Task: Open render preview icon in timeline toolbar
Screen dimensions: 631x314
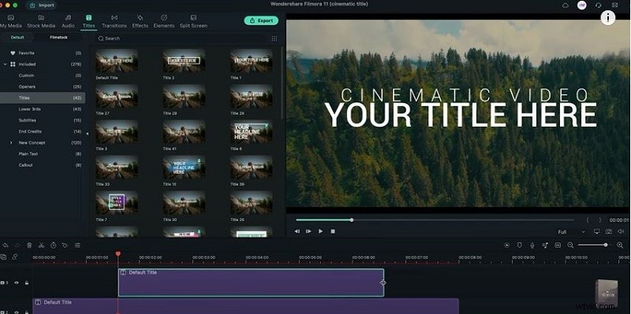Action: (x=506, y=245)
